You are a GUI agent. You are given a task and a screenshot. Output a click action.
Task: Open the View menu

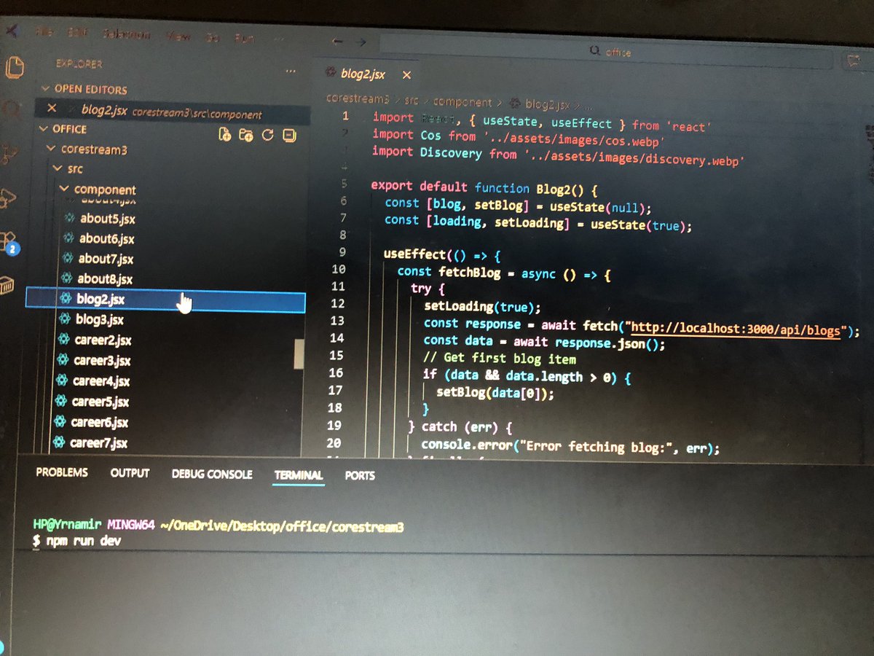click(x=179, y=35)
